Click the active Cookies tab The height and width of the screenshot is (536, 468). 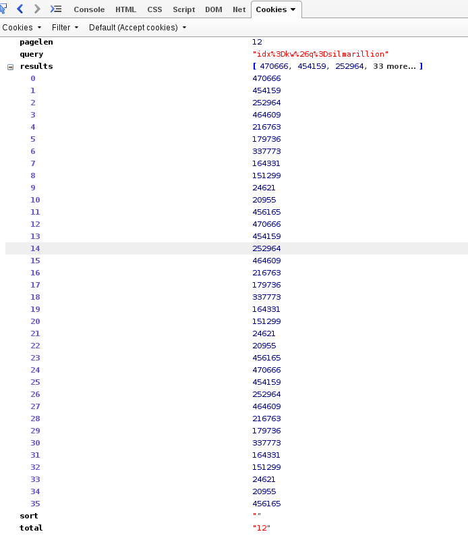tap(276, 9)
